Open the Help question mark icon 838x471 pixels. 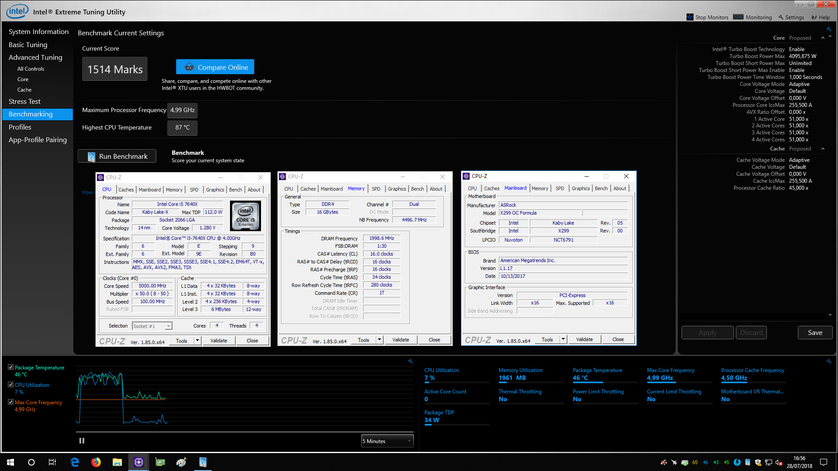[x=814, y=17]
